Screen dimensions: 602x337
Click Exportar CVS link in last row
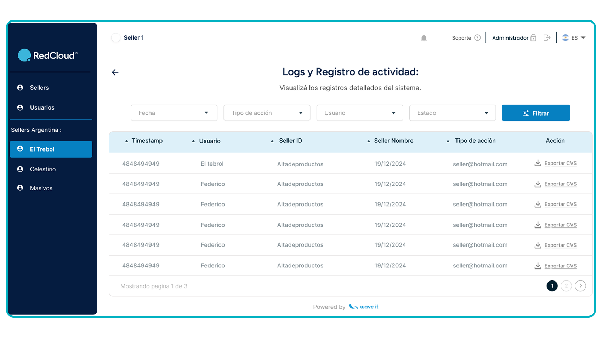(560, 266)
